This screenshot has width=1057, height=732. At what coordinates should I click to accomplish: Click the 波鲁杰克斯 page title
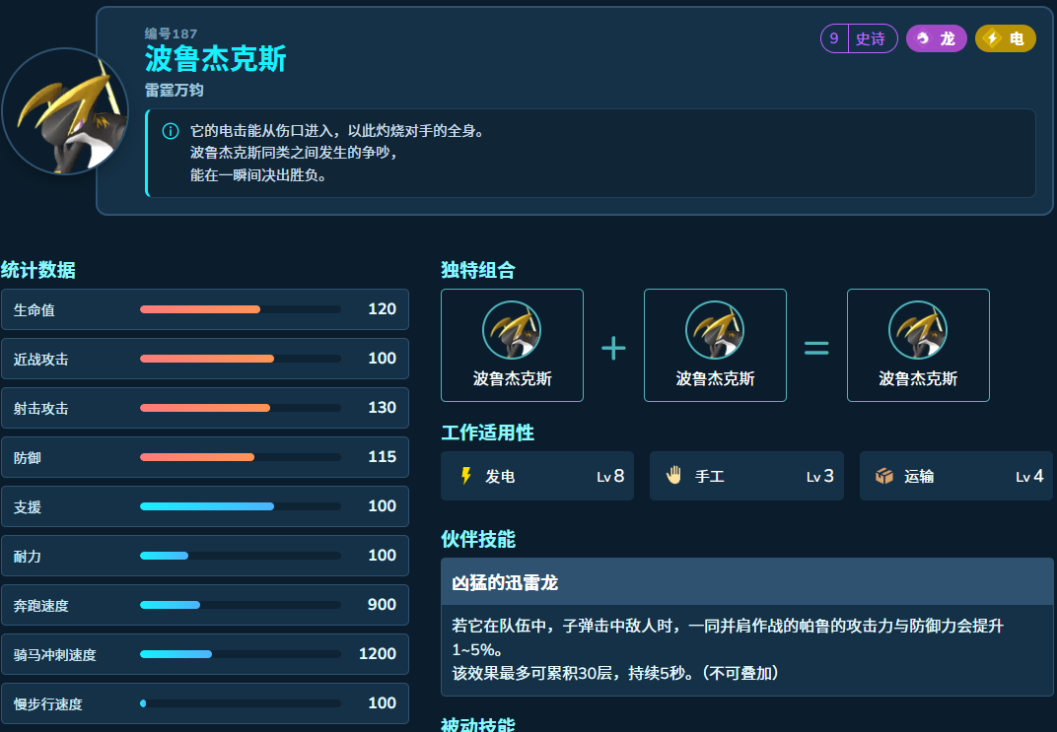coord(216,58)
